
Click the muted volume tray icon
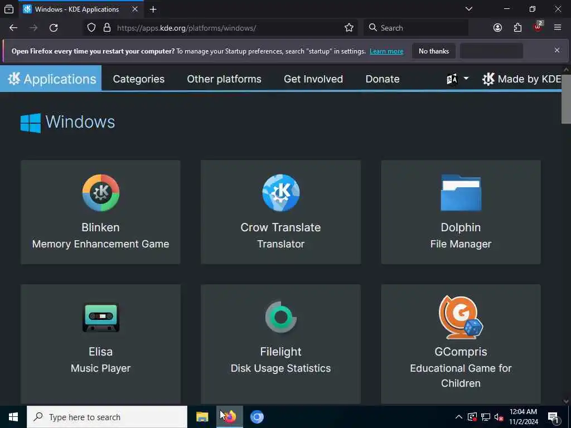click(x=499, y=417)
